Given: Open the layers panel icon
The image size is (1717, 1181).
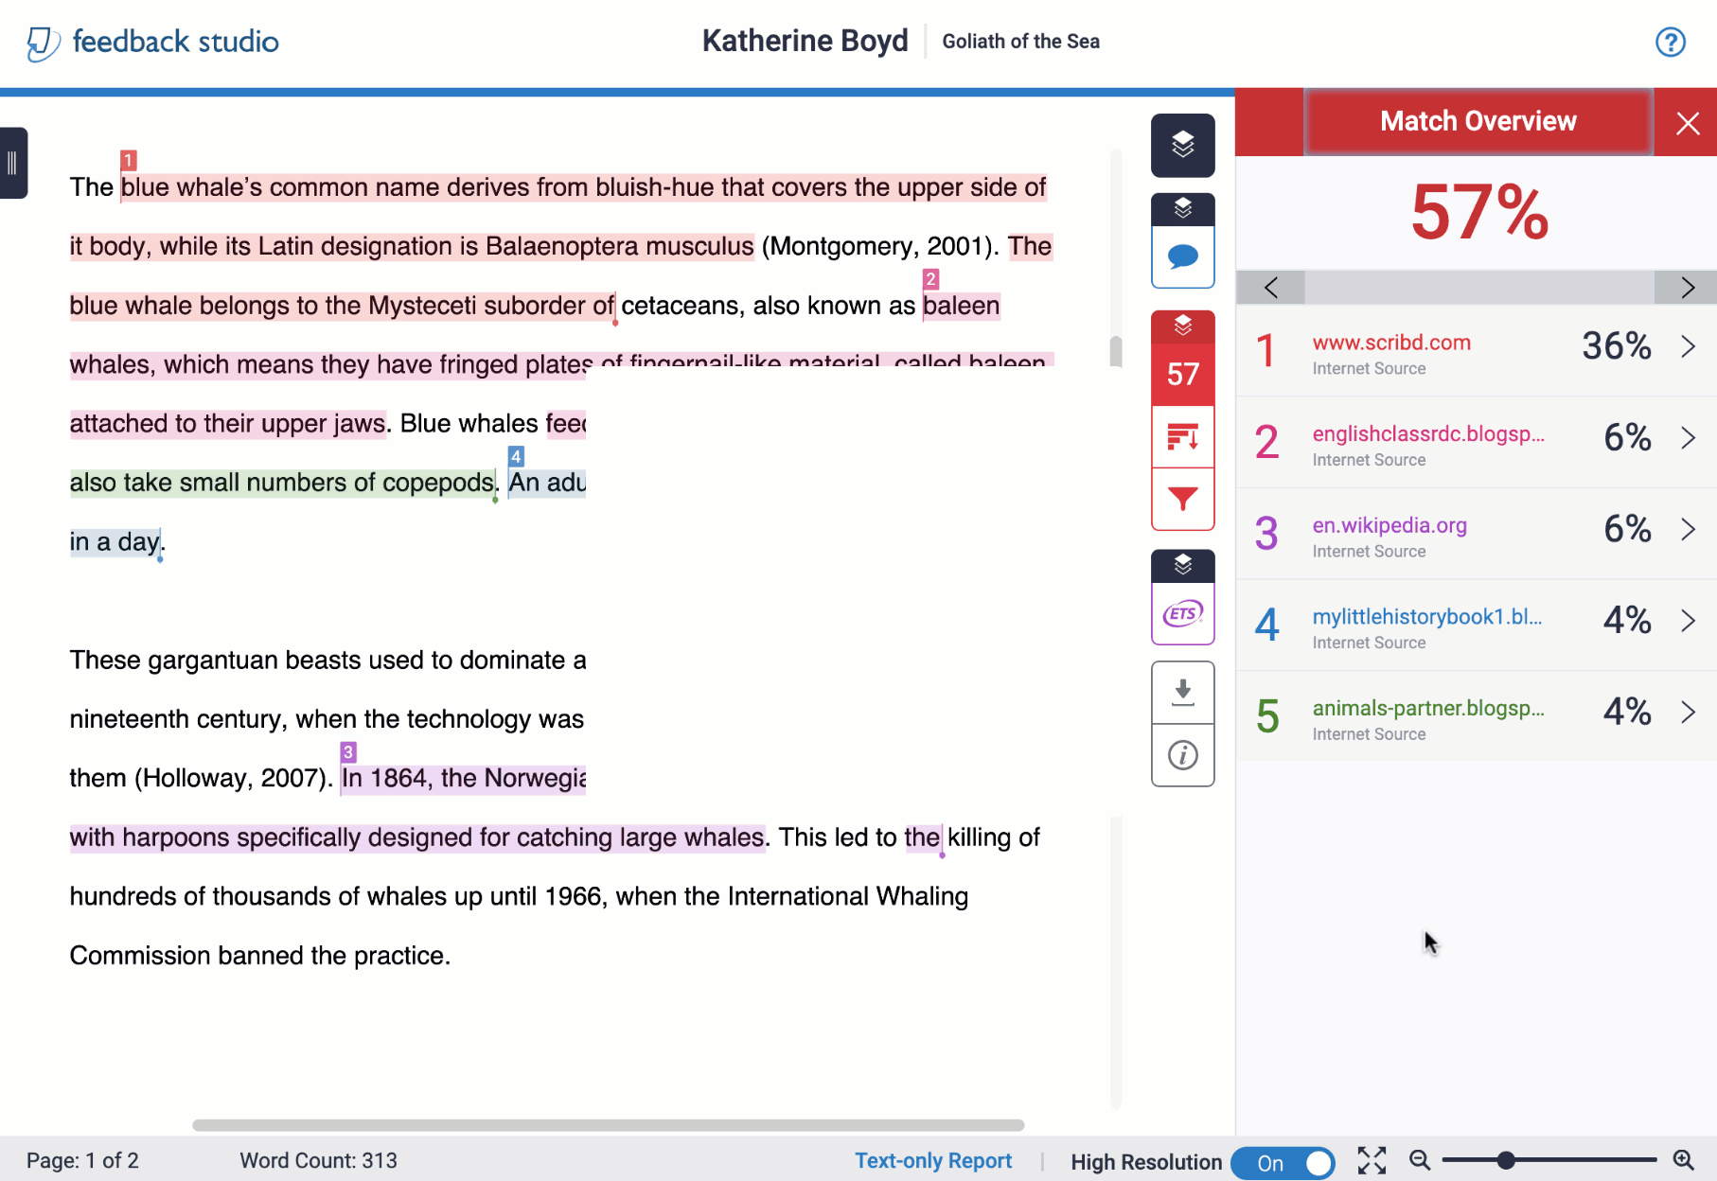Looking at the screenshot, I should pos(1182,145).
